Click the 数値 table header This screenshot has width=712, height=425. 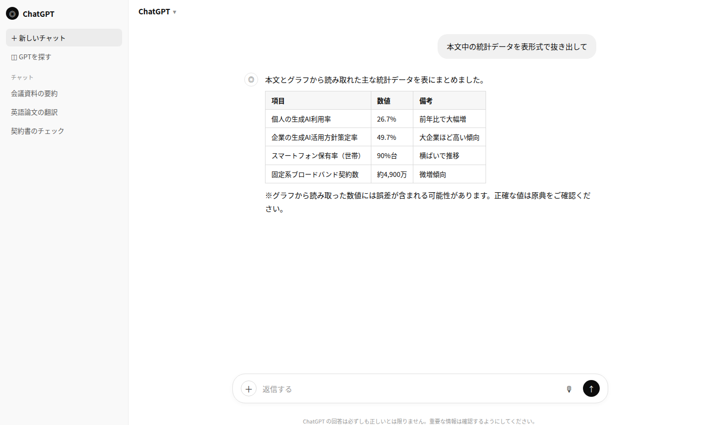(392, 100)
